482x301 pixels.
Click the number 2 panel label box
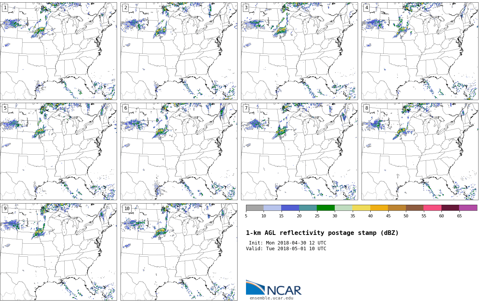[125, 8]
